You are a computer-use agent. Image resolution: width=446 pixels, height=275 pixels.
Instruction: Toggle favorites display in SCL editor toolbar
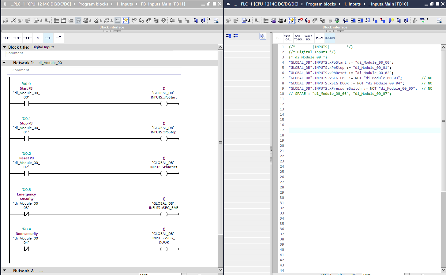(x=291, y=20)
